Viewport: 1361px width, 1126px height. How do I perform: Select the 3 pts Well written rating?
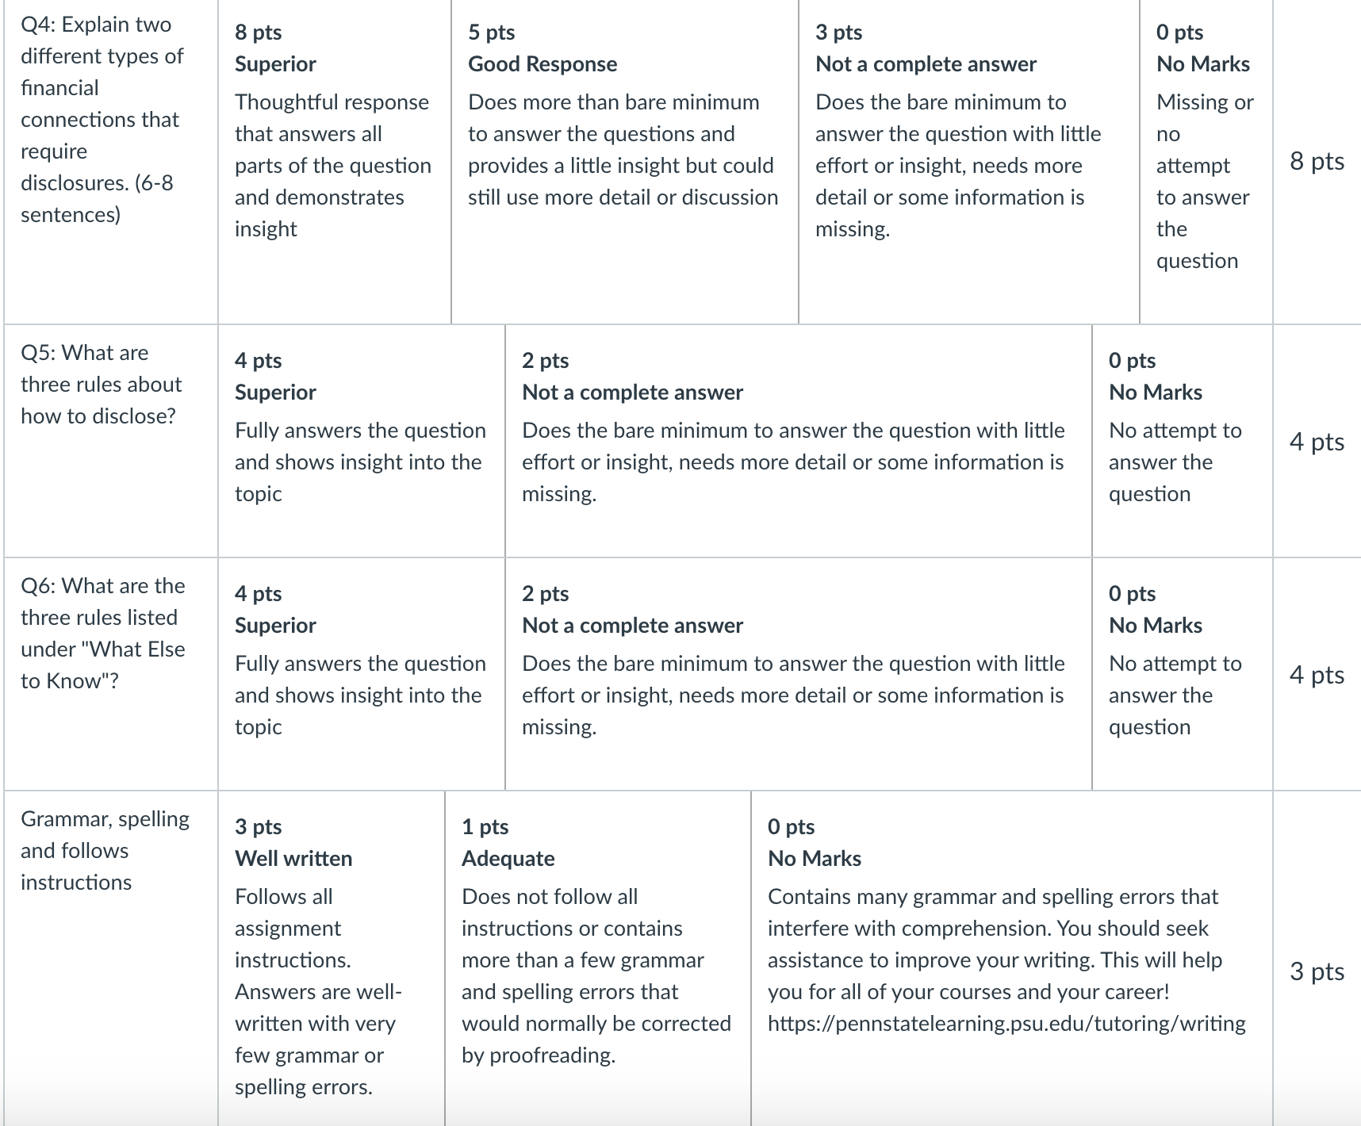coord(332,958)
